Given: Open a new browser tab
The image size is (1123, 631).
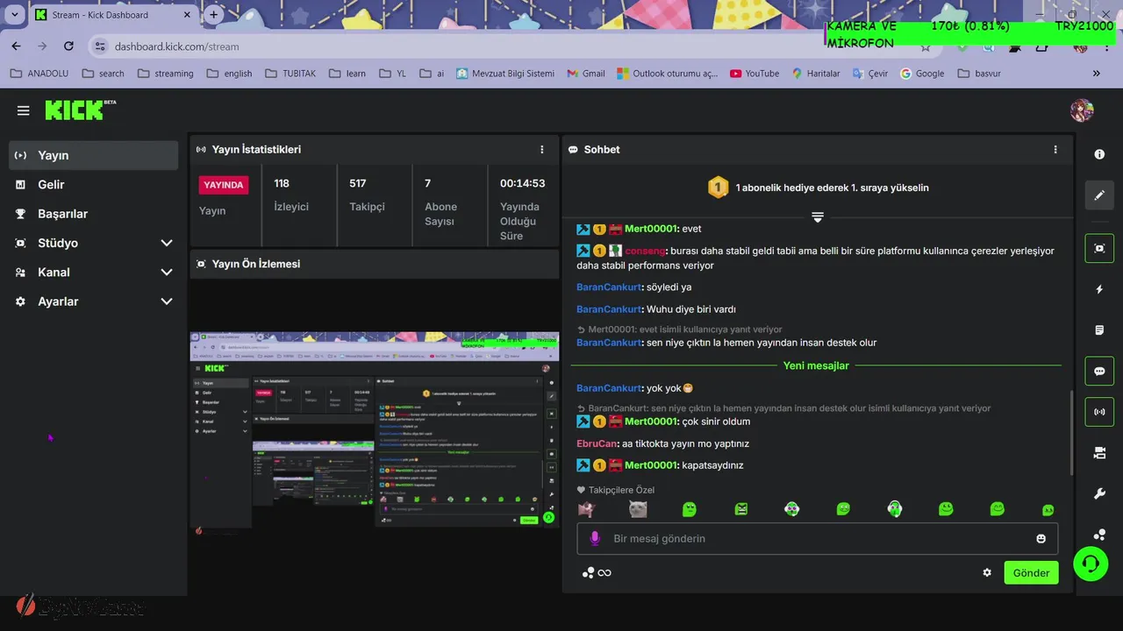Looking at the screenshot, I should [x=213, y=15].
